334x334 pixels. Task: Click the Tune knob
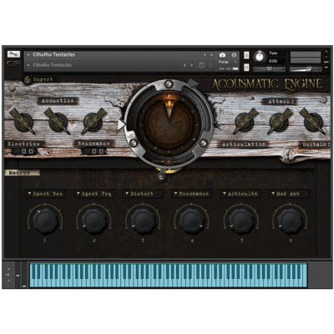[260, 57]
